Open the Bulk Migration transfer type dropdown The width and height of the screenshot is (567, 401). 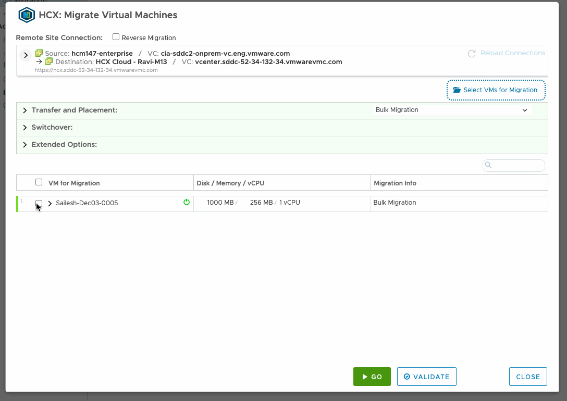tap(525, 110)
